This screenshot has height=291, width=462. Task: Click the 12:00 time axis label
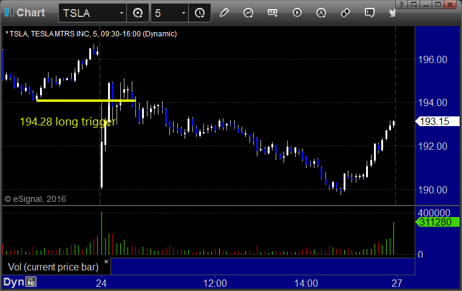coord(215,283)
